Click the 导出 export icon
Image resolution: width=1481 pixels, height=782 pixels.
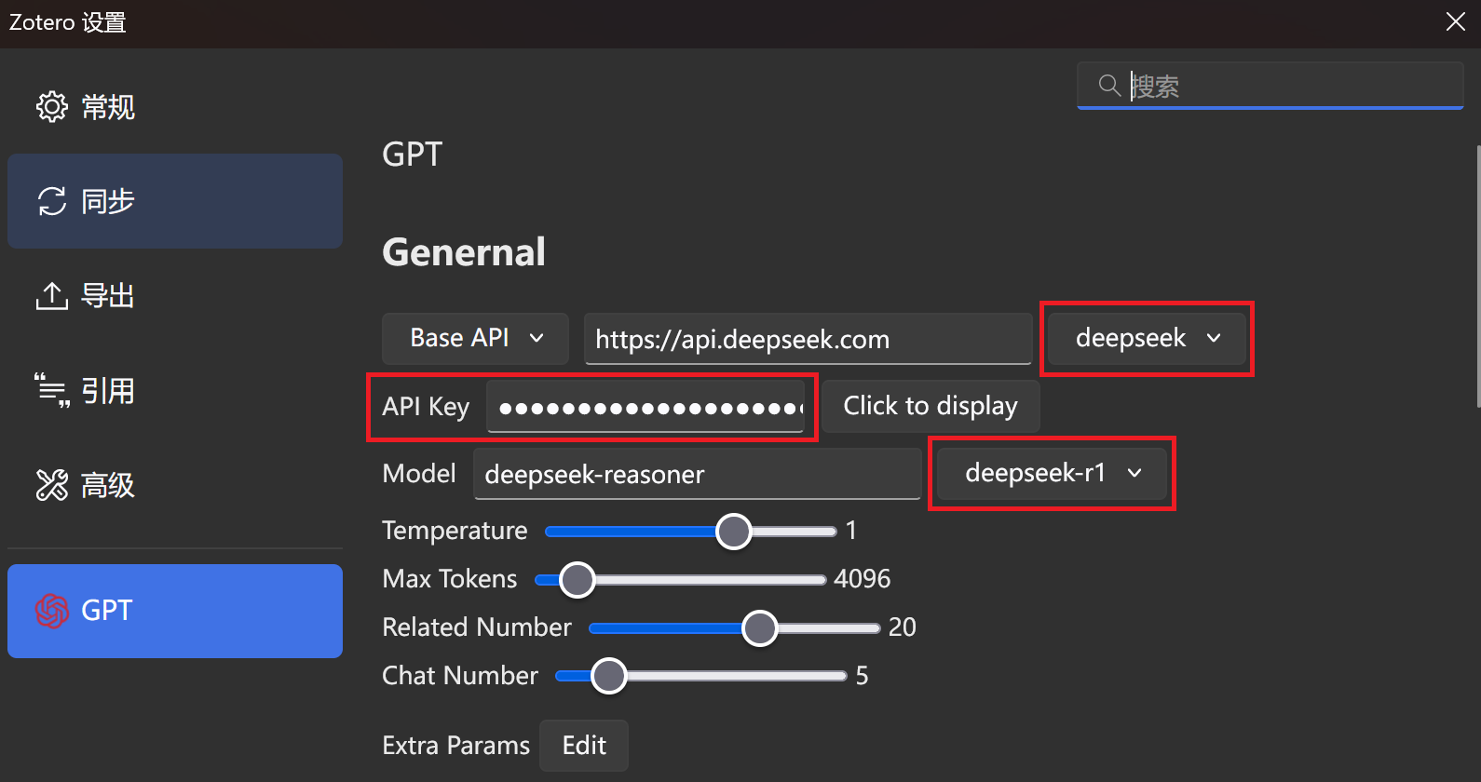[x=51, y=295]
